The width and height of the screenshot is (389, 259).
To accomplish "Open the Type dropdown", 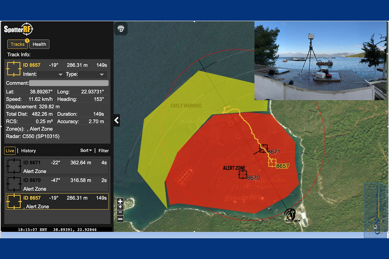I will [92, 74].
